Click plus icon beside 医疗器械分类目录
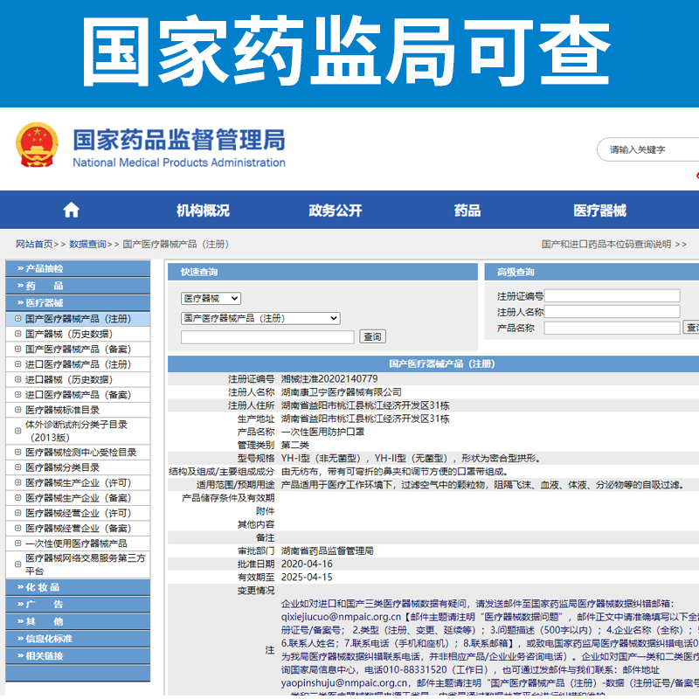The image size is (699, 699). point(17,467)
